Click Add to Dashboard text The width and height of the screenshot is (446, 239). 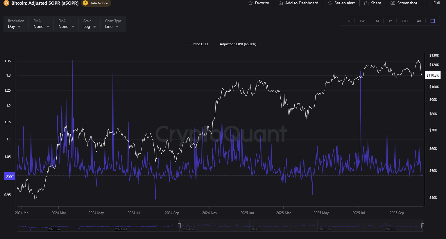tap(302, 3)
